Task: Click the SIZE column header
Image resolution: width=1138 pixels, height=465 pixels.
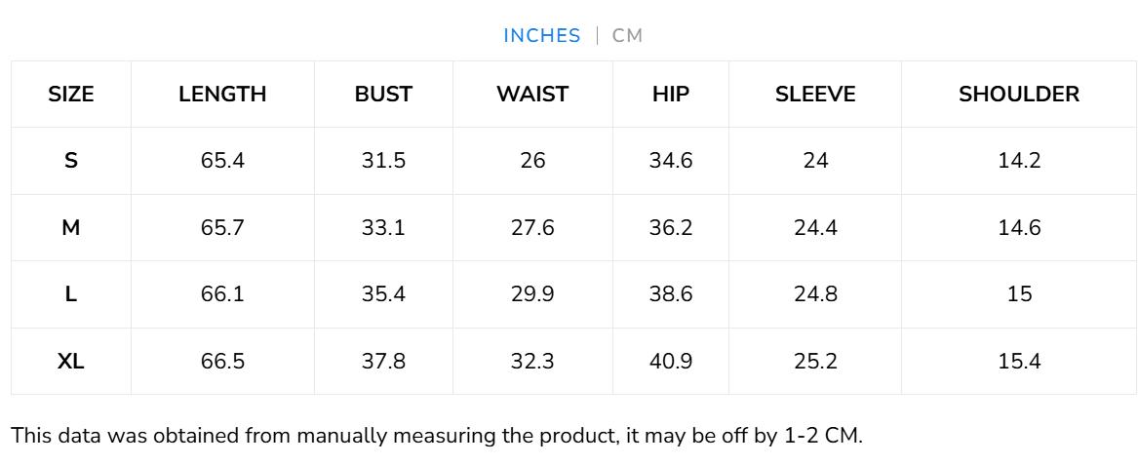Action: pos(71,95)
